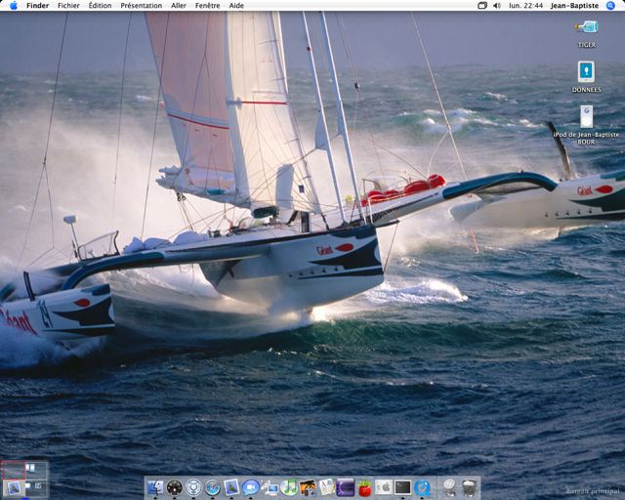The width and height of the screenshot is (625, 500).
Task: Open iPhoto in the Dock
Action: click(308, 486)
